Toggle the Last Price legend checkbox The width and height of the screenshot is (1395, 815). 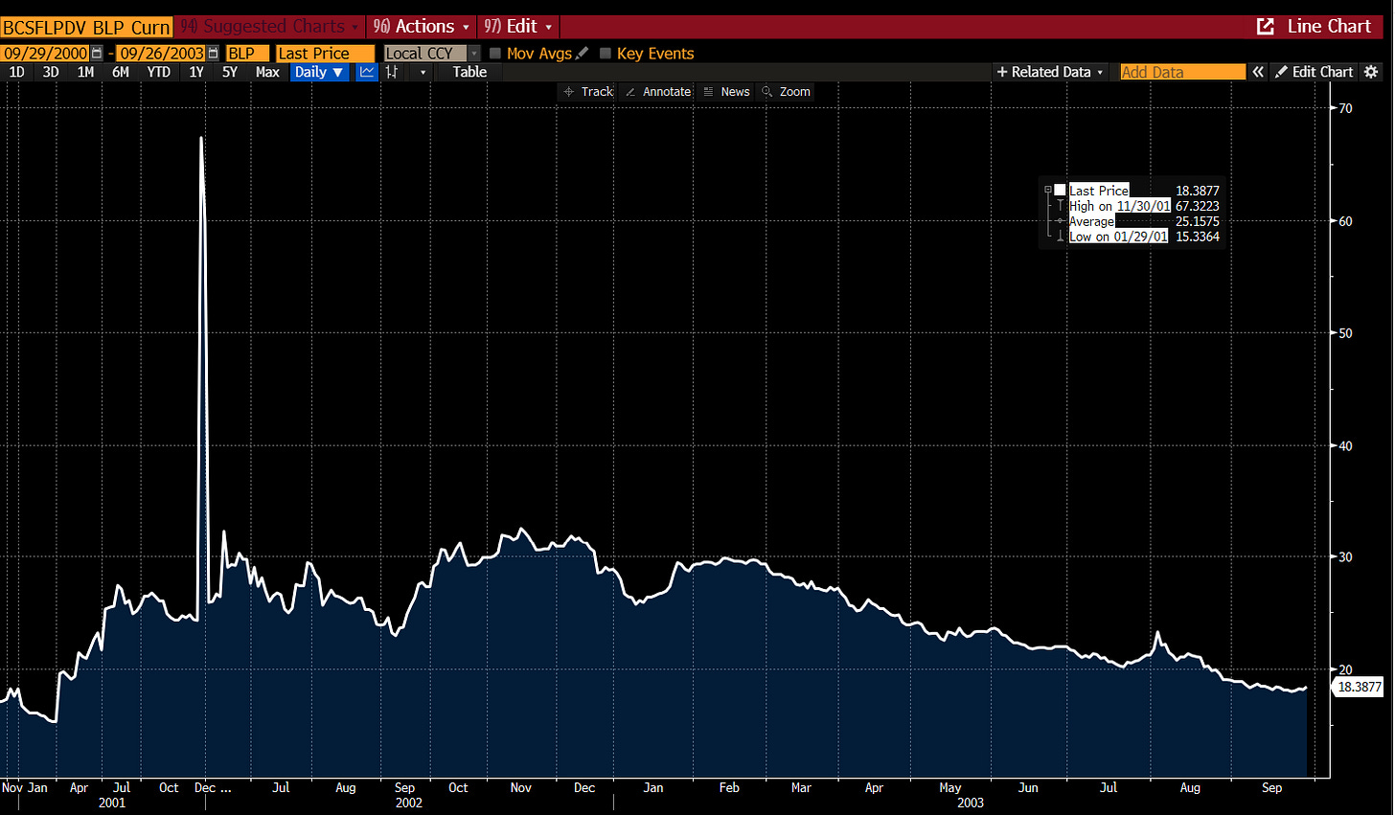coord(1060,191)
